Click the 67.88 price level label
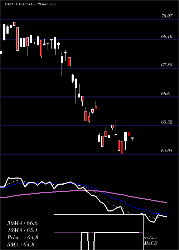Screen dimensions: 179x250 point(167,65)
